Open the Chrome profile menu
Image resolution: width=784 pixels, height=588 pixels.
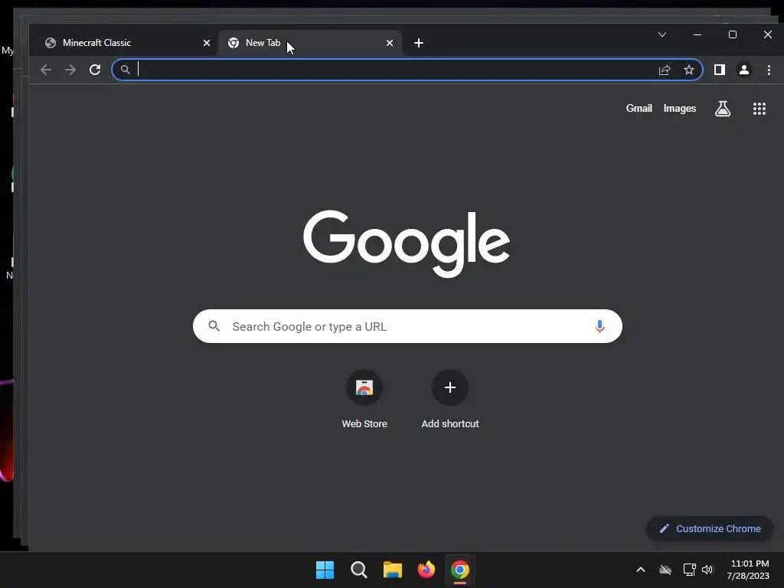[744, 70]
